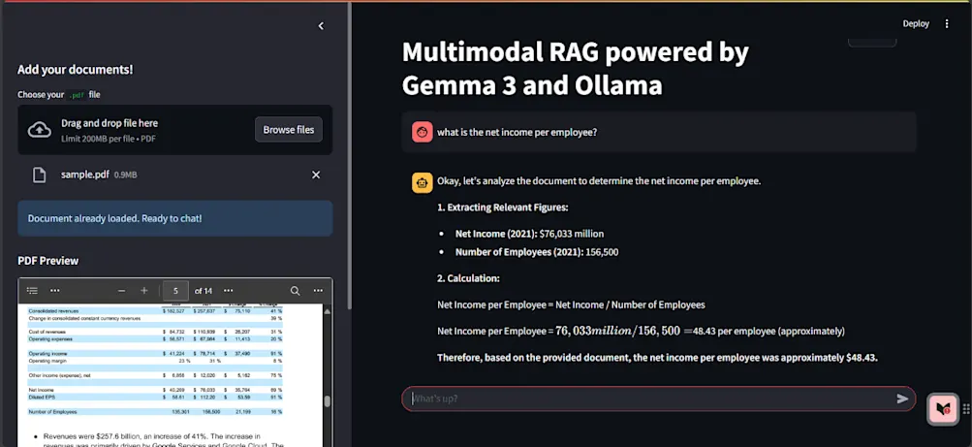Remove sample.pdf with the X icon
The image size is (972, 447).
pyautogui.click(x=316, y=175)
